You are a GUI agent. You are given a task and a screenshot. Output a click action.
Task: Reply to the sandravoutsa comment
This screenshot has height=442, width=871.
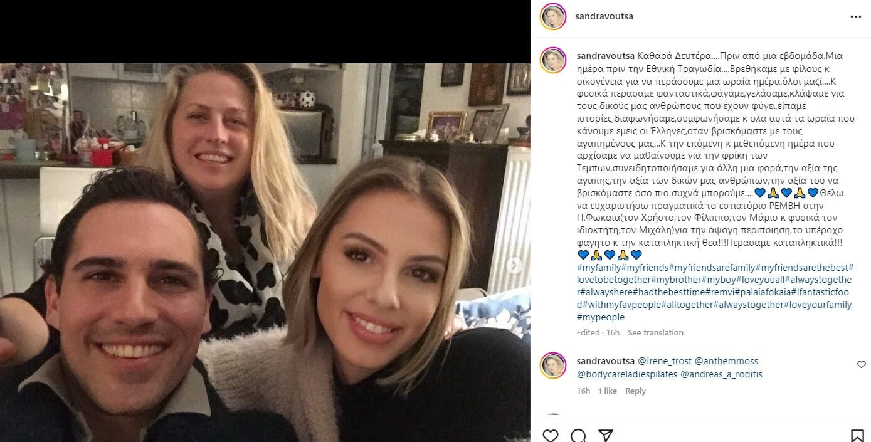click(x=635, y=391)
